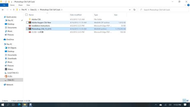Click the 1,179,293 KB size cell
The height and width of the screenshot is (107, 190).
point(120,29)
